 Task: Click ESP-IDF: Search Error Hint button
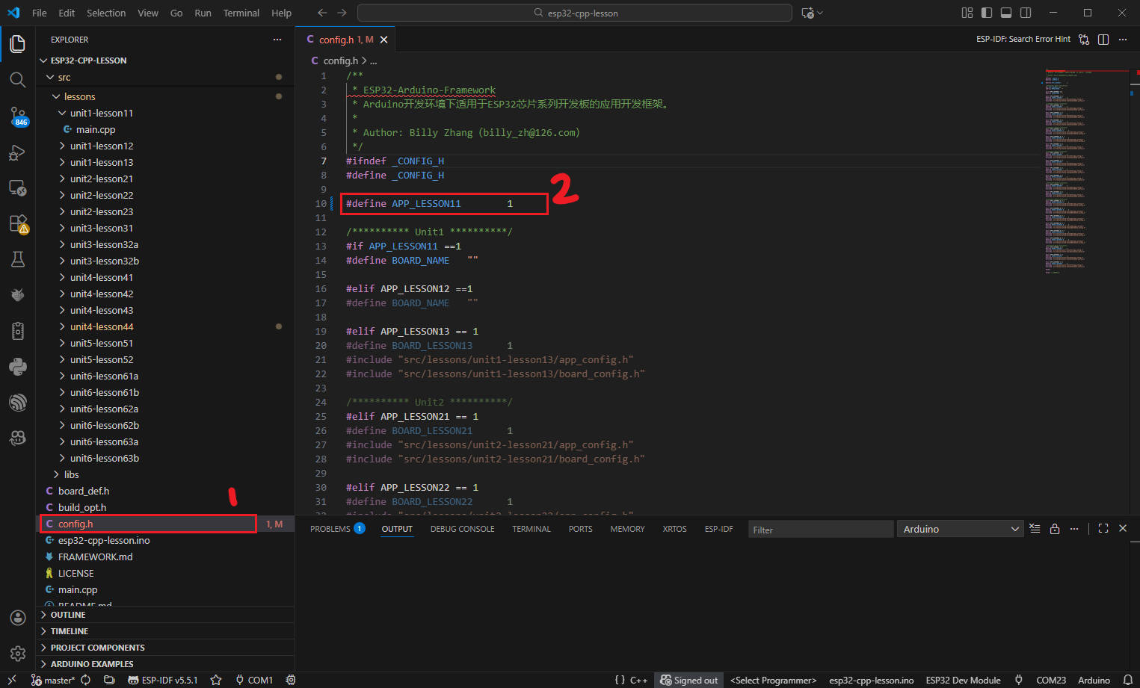click(1023, 39)
